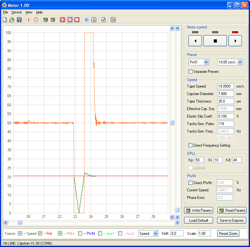Open the color grid toolbar icon
Viewport: 250px width, 247px height.
[113, 20]
